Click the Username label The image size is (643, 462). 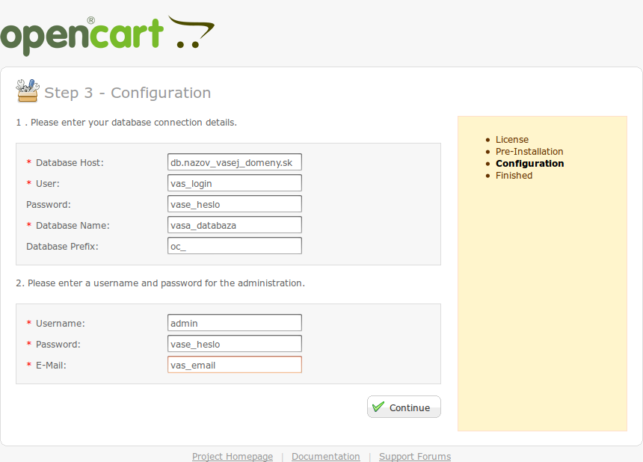pos(61,324)
